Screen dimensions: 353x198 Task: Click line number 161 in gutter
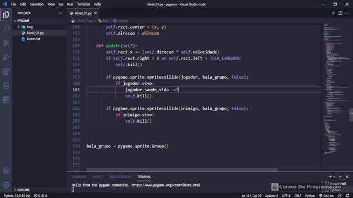pos(76,90)
